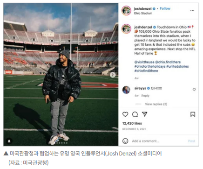Like aireyys comment with small heart
The height and width of the screenshot is (169, 203).
[x=194, y=90]
